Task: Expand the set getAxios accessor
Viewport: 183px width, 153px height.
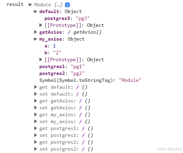Action: tap(35, 108)
